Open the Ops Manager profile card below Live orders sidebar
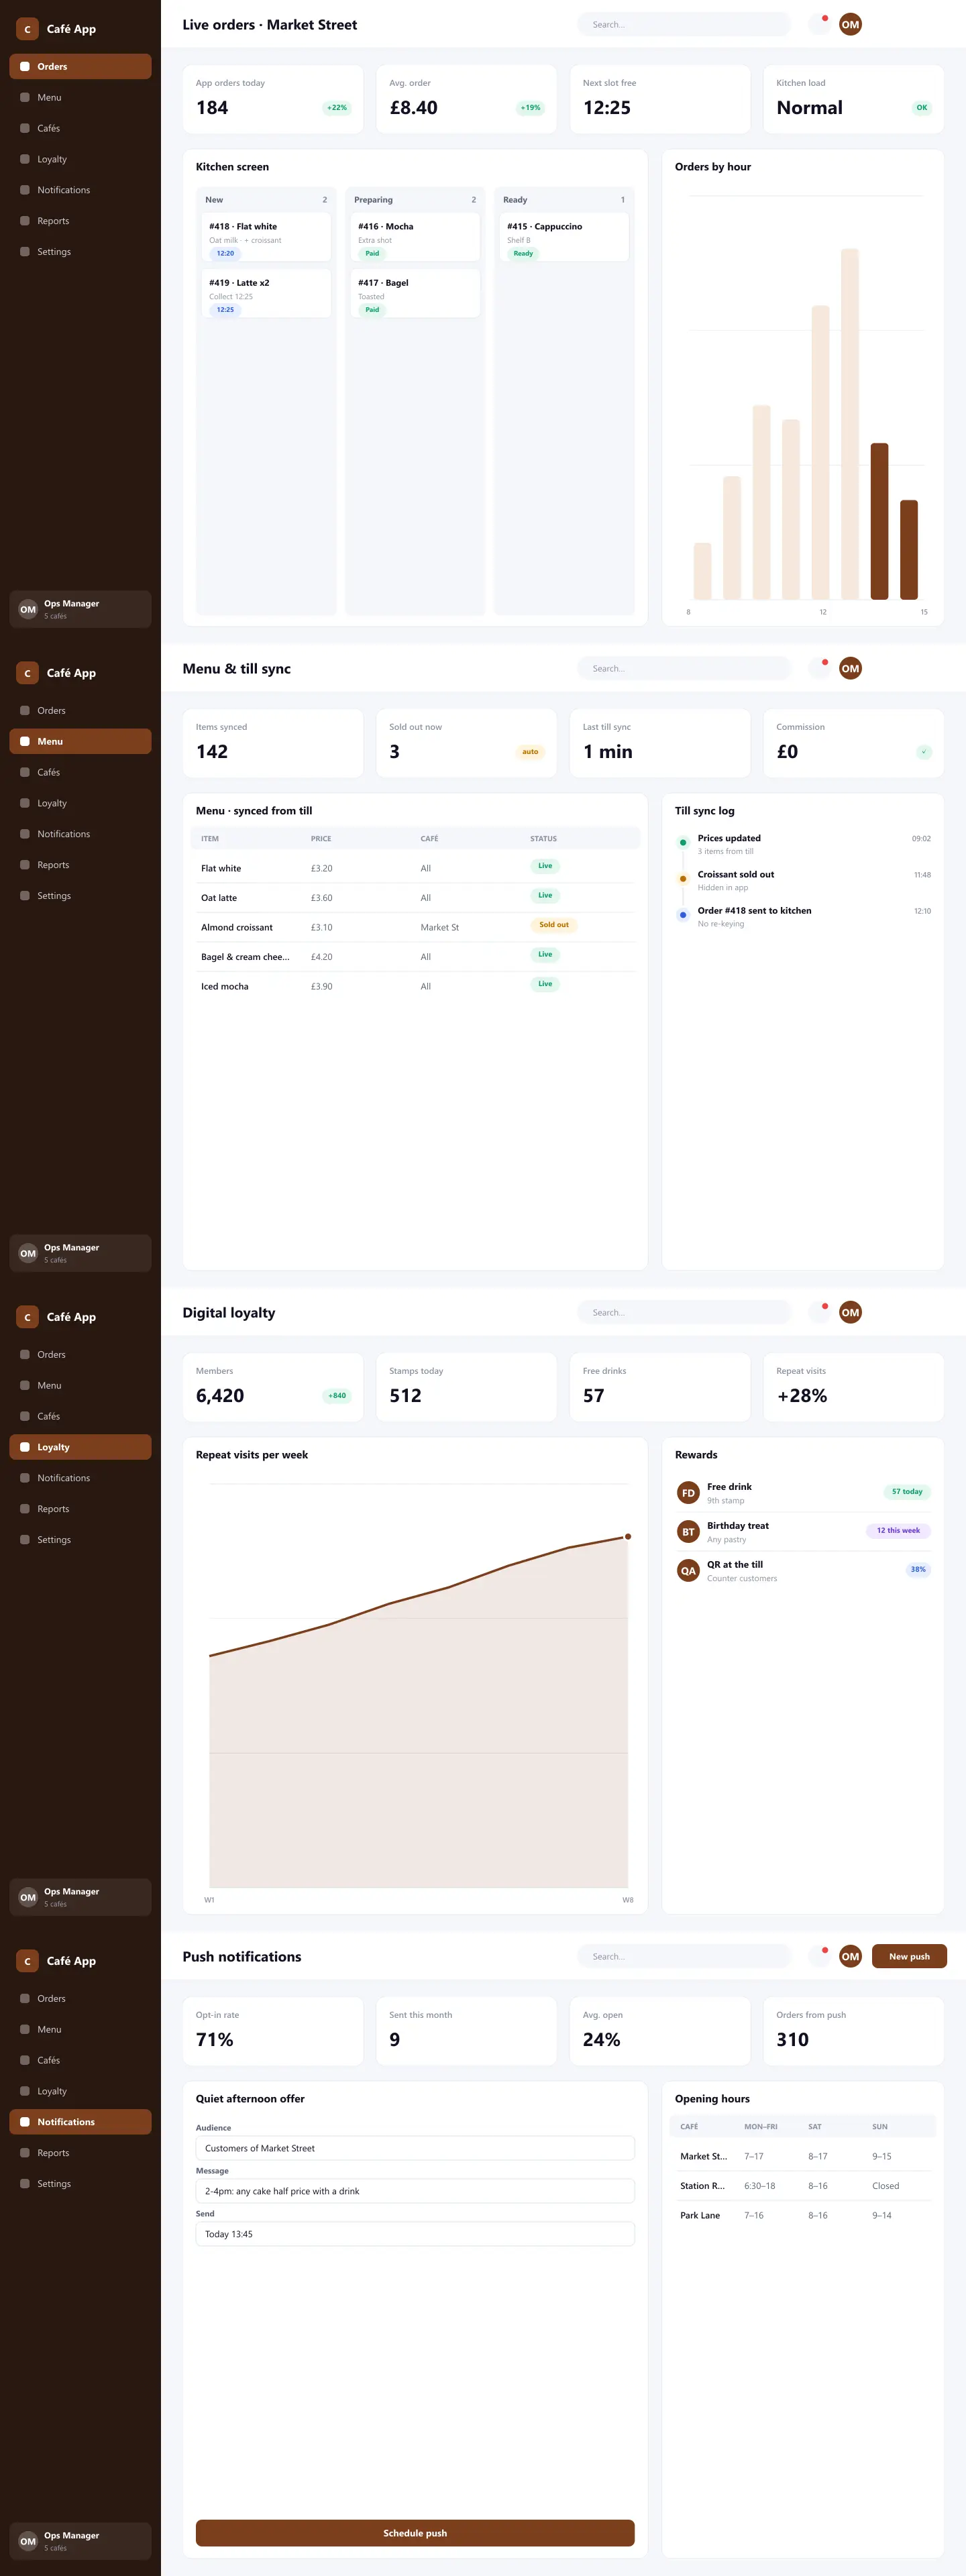The height and width of the screenshot is (2576, 966). pos(80,609)
